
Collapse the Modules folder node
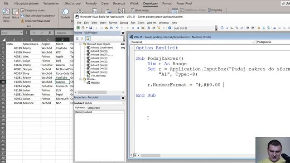point(81,79)
